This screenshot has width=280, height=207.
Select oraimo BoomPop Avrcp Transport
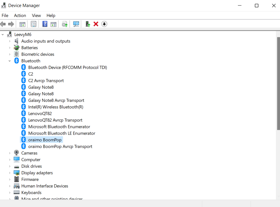coord(60,146)
